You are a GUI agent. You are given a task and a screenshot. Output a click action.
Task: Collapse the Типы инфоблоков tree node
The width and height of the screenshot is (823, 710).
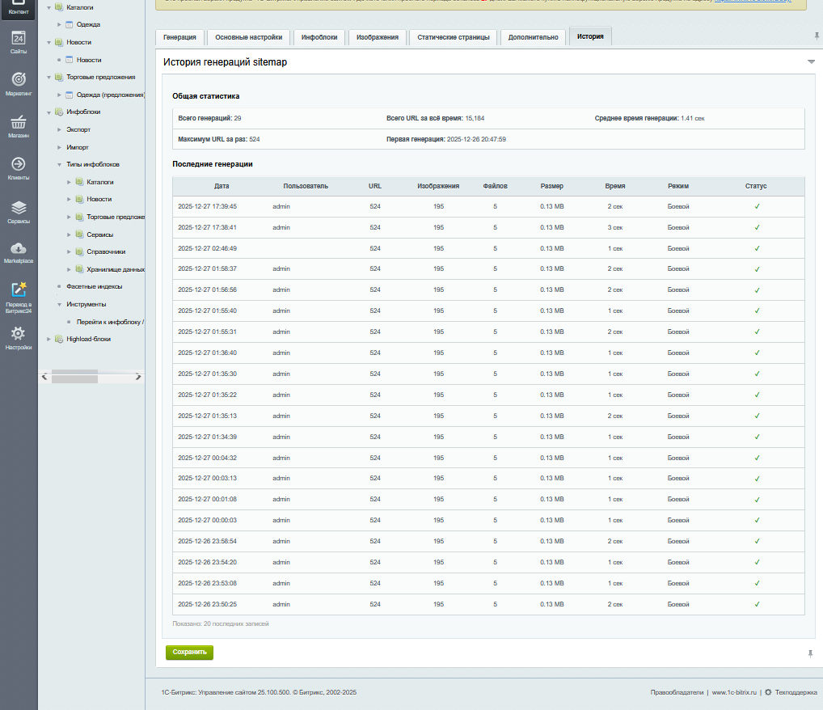point(59,165)
